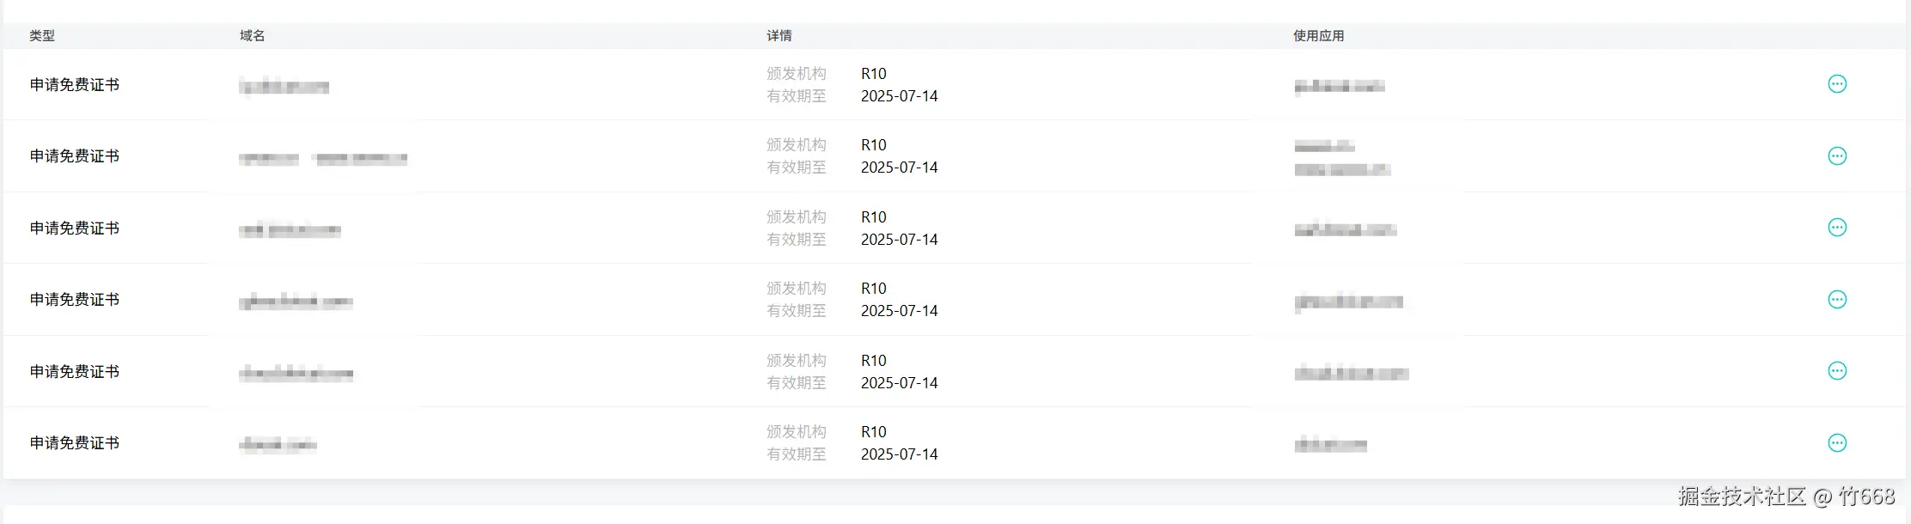The width and height of the screenshot is (1911, 524).
Task: Select 申请免费证书 in the third row
Action: (75, 228)
